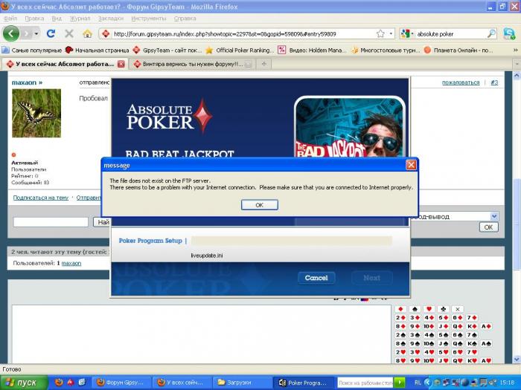Click the forum search input field
The image size is (521, 390).
click(x=51, y=222)
